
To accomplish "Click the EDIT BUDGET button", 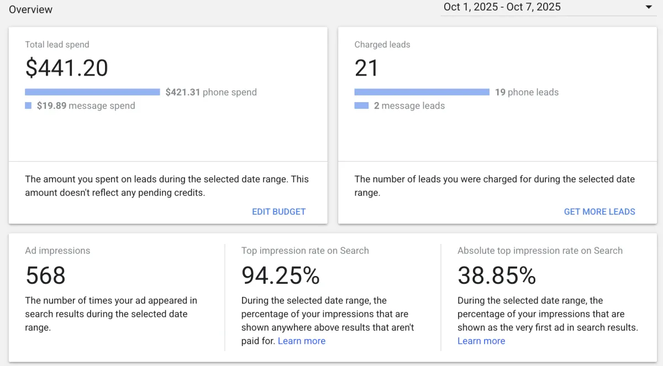I will click(278, 211).
